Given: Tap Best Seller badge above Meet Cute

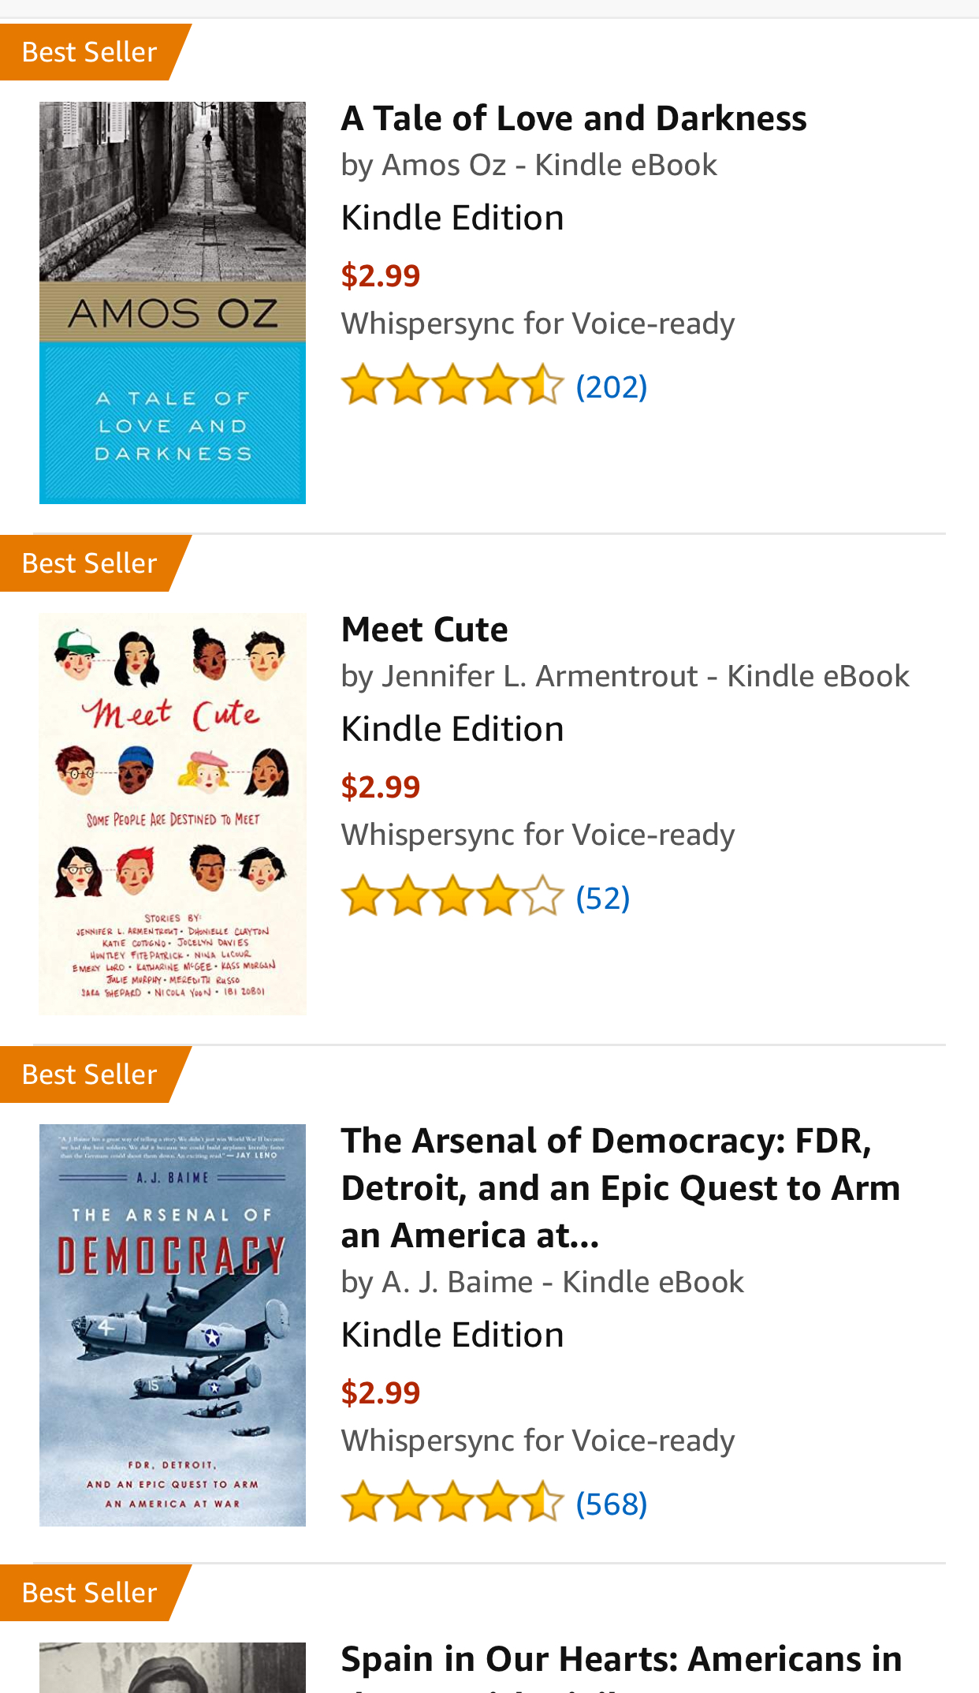Looking at the screenshot, I should click(x=90, y=563).
